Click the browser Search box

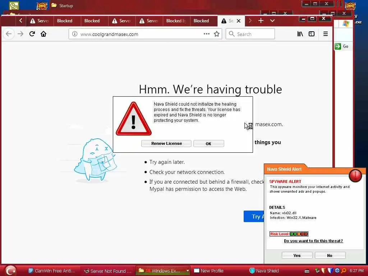(250, 34)
